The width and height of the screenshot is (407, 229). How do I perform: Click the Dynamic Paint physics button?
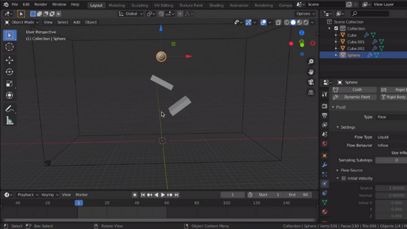click(354, 97)
